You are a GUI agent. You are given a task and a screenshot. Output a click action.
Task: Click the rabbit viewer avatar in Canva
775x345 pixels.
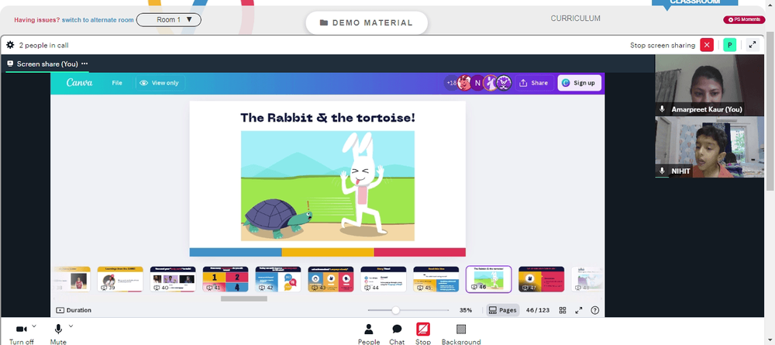pos(491,83)
